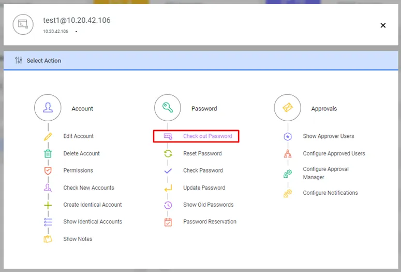Click the Approvals category envelope icon
The height and width of the screenshot is (272, 401).
pyautogui.click(x=288, y=108)
